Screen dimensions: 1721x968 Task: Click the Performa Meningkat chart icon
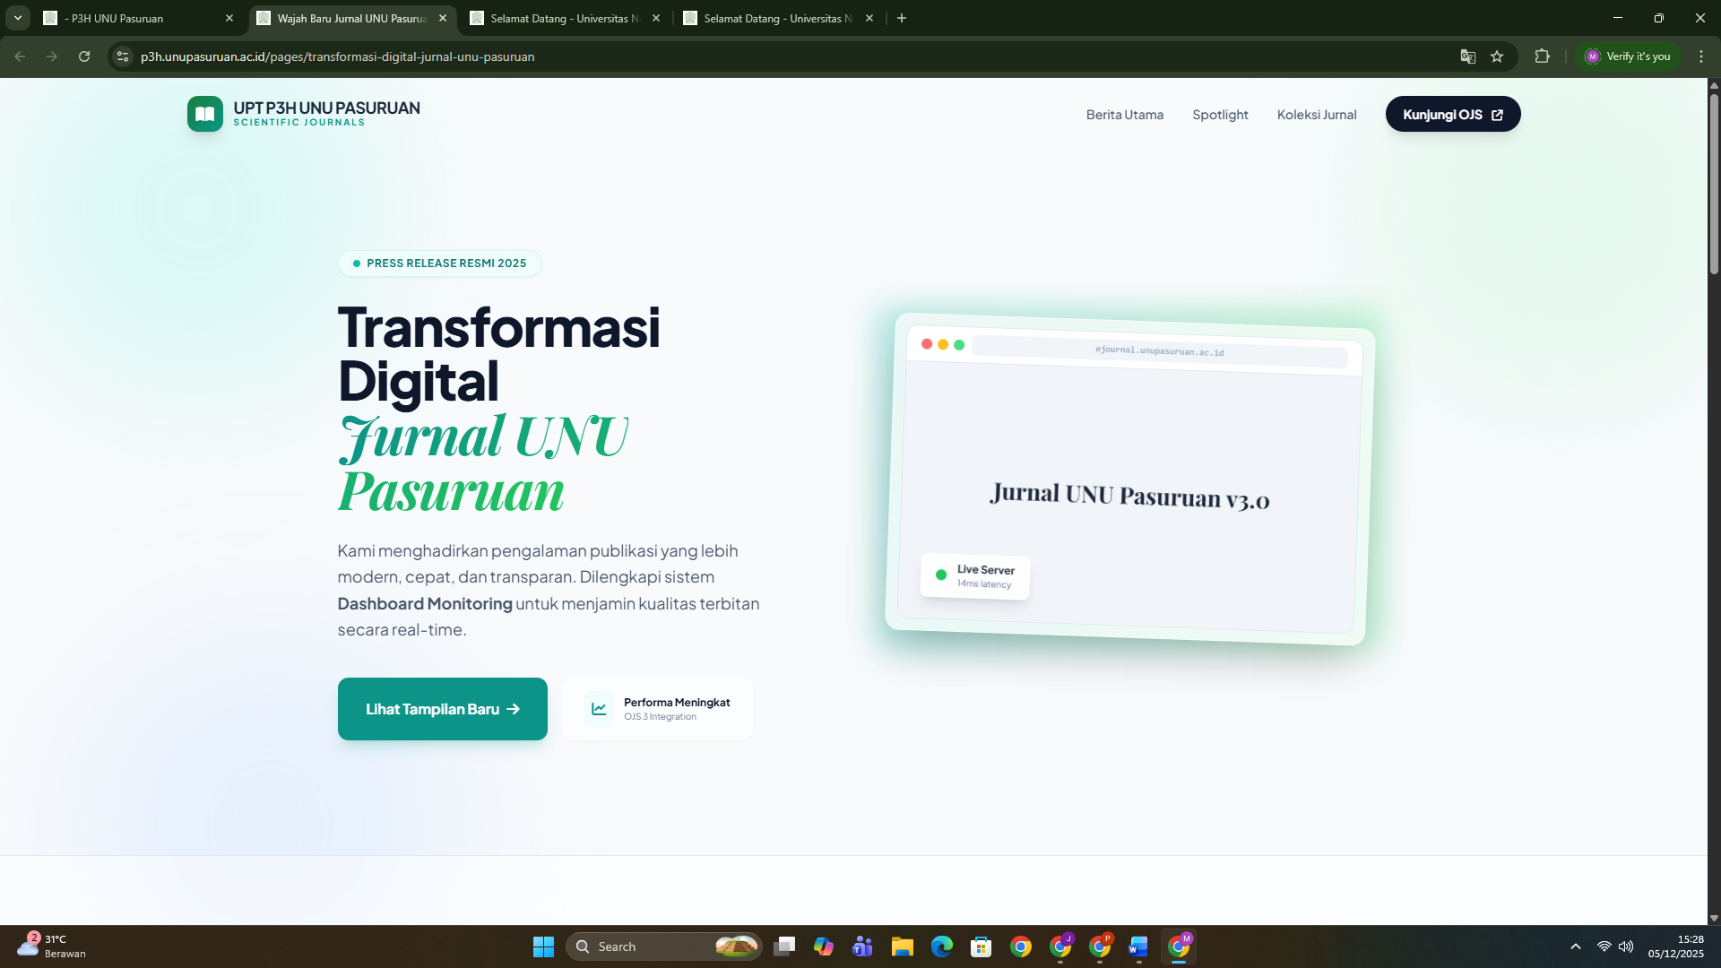click(x=599, y=709)
